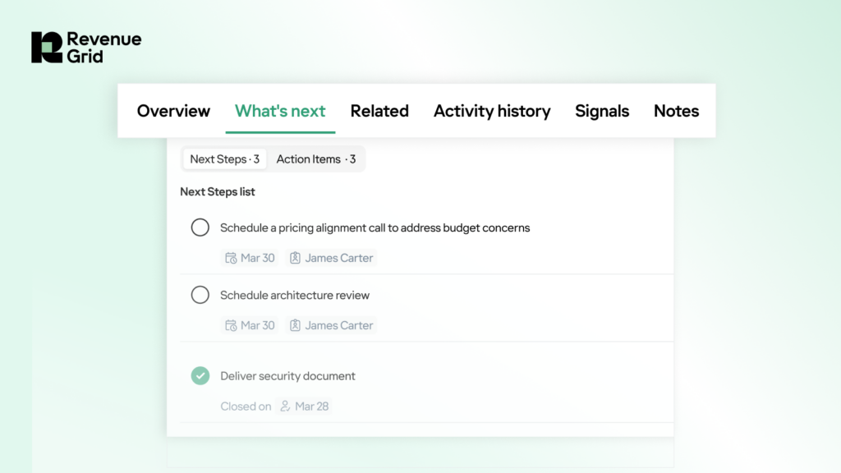Click person icon beside Mar 28
Viewport: 841px width, 473px height.
point(285,406)
